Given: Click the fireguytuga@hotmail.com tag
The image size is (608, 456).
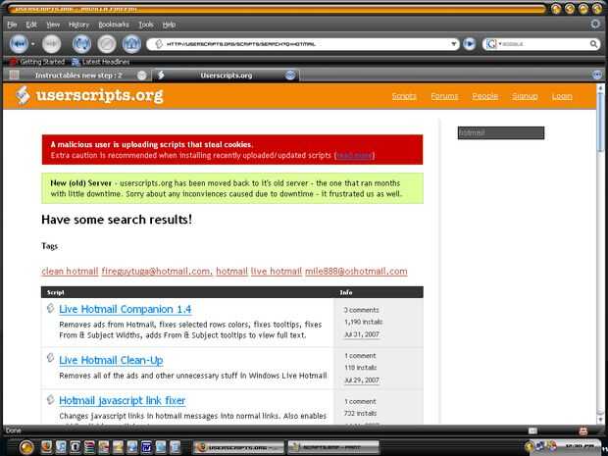Looking at the screenshot, I should 157,271.
